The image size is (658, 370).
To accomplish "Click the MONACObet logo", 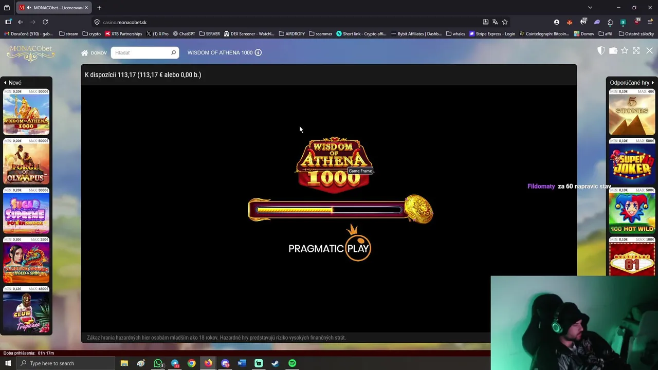I will point(31,53).
